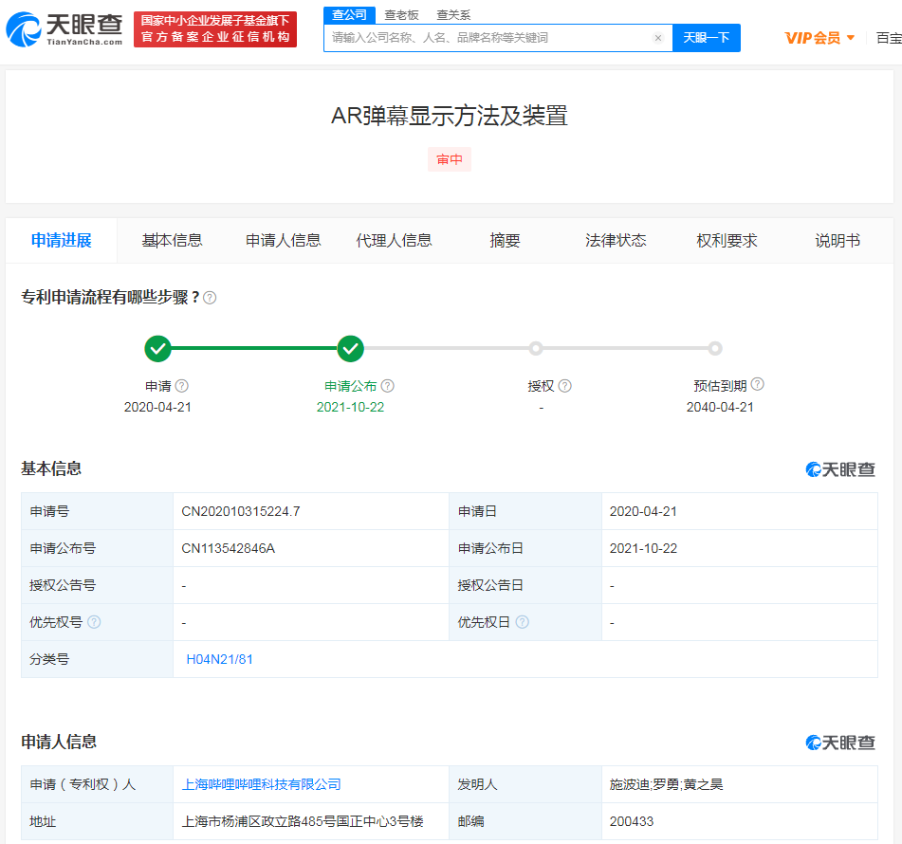
Task: Focus the company name search field
Action: (x=488, y=38)
